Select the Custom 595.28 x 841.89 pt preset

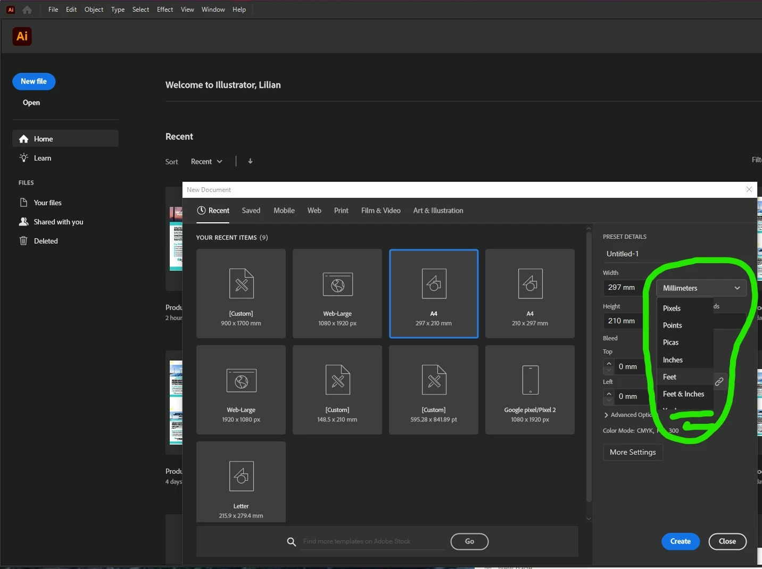[434, 390]
